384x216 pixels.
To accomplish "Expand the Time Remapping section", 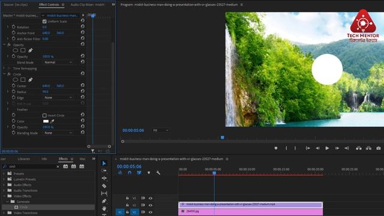I will [x=4, y=68].
